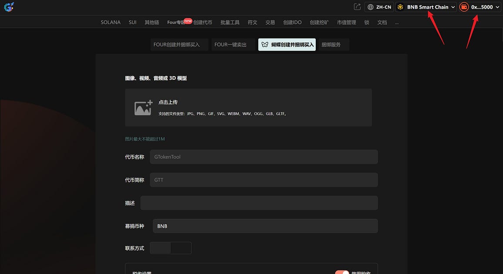Click the BNB chain cube icon
Image resolution: width=503 pixels, height=274 pixels.
400,7
